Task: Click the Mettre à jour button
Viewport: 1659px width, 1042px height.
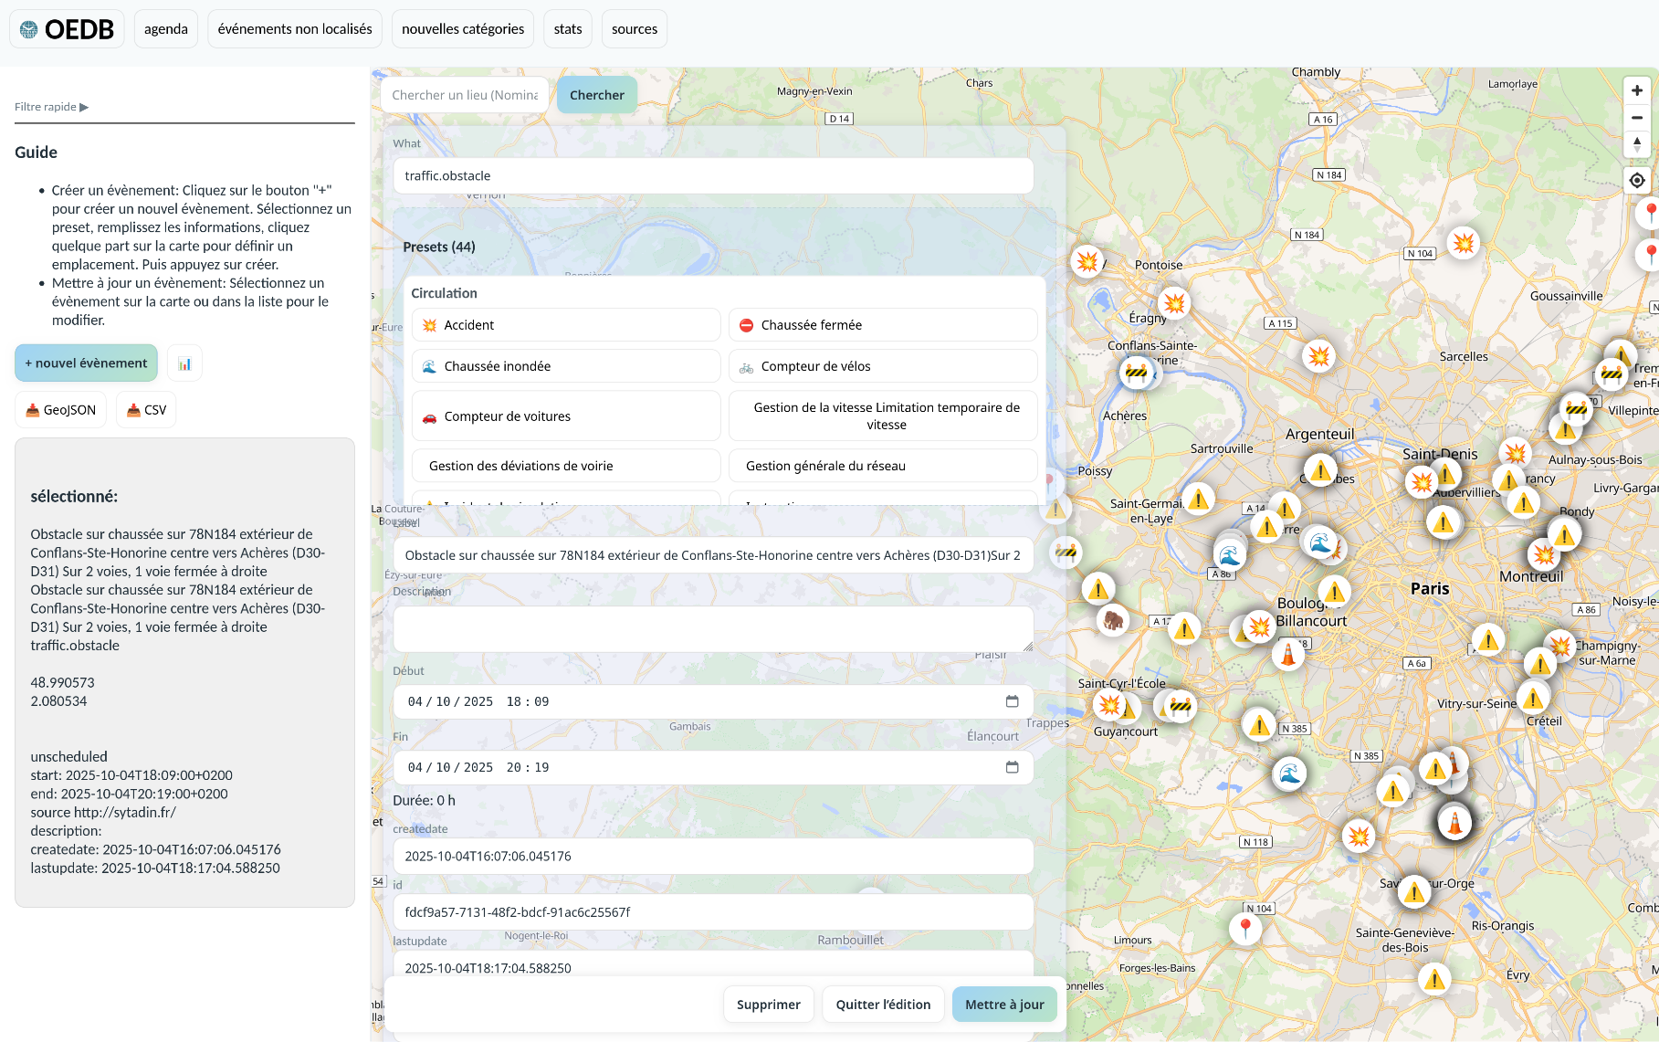Action: (x=1003, y=1005)
